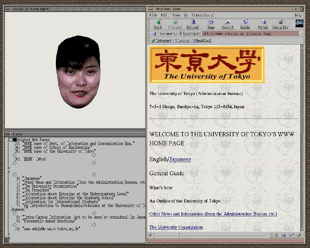310x248 pixels.
Task: Select row 4 Entering at Undergraduate Level
Action: (73, 194)
